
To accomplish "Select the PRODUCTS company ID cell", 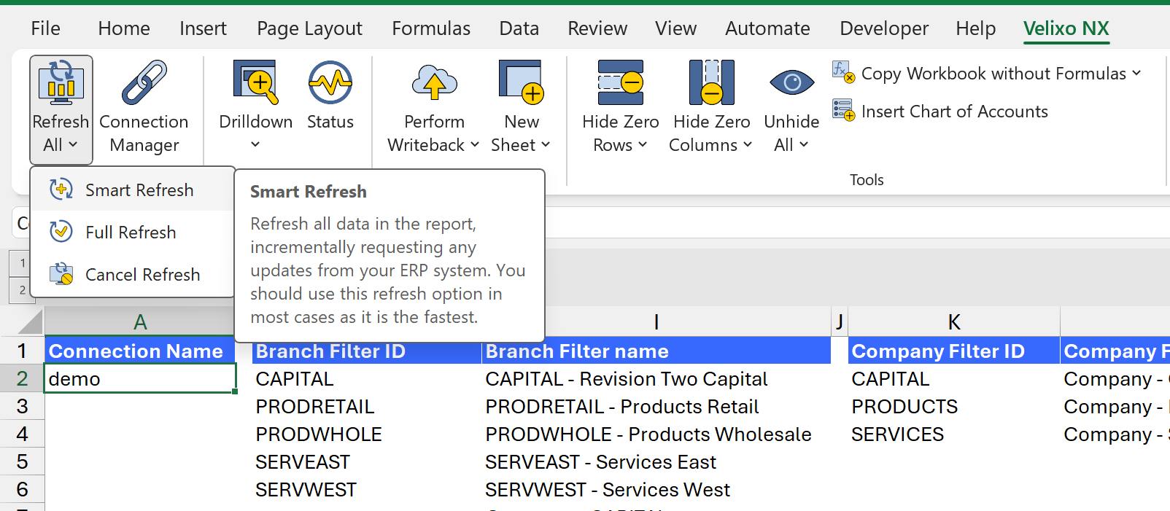I will click(x=954, y=406).
